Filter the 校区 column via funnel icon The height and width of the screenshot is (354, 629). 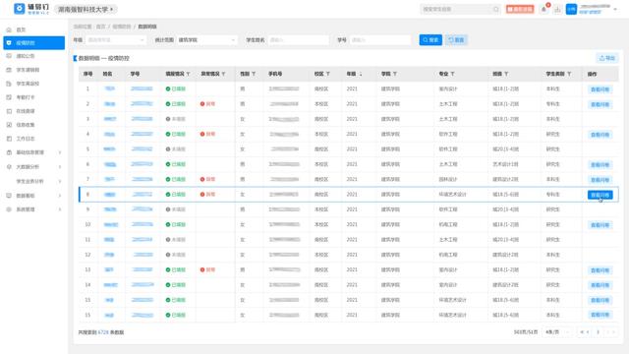click(327, 74)
